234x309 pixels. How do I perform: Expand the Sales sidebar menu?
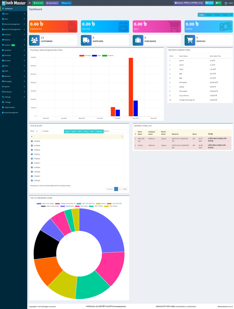[13, 19]
